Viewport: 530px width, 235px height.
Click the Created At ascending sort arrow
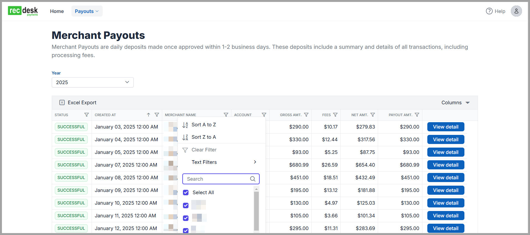tap(148, 115)
